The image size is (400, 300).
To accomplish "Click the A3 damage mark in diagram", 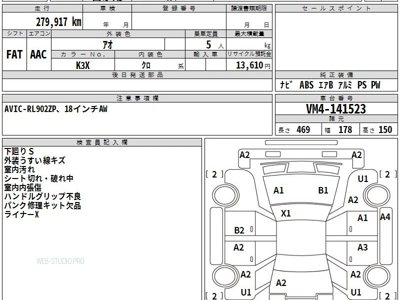I will pyautogui.click(x=362, y=247).
